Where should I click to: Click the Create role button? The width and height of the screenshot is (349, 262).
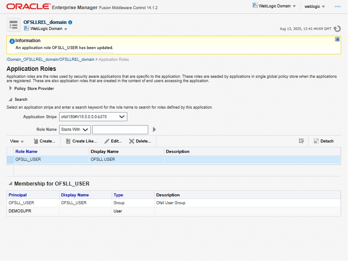[44, 141]
